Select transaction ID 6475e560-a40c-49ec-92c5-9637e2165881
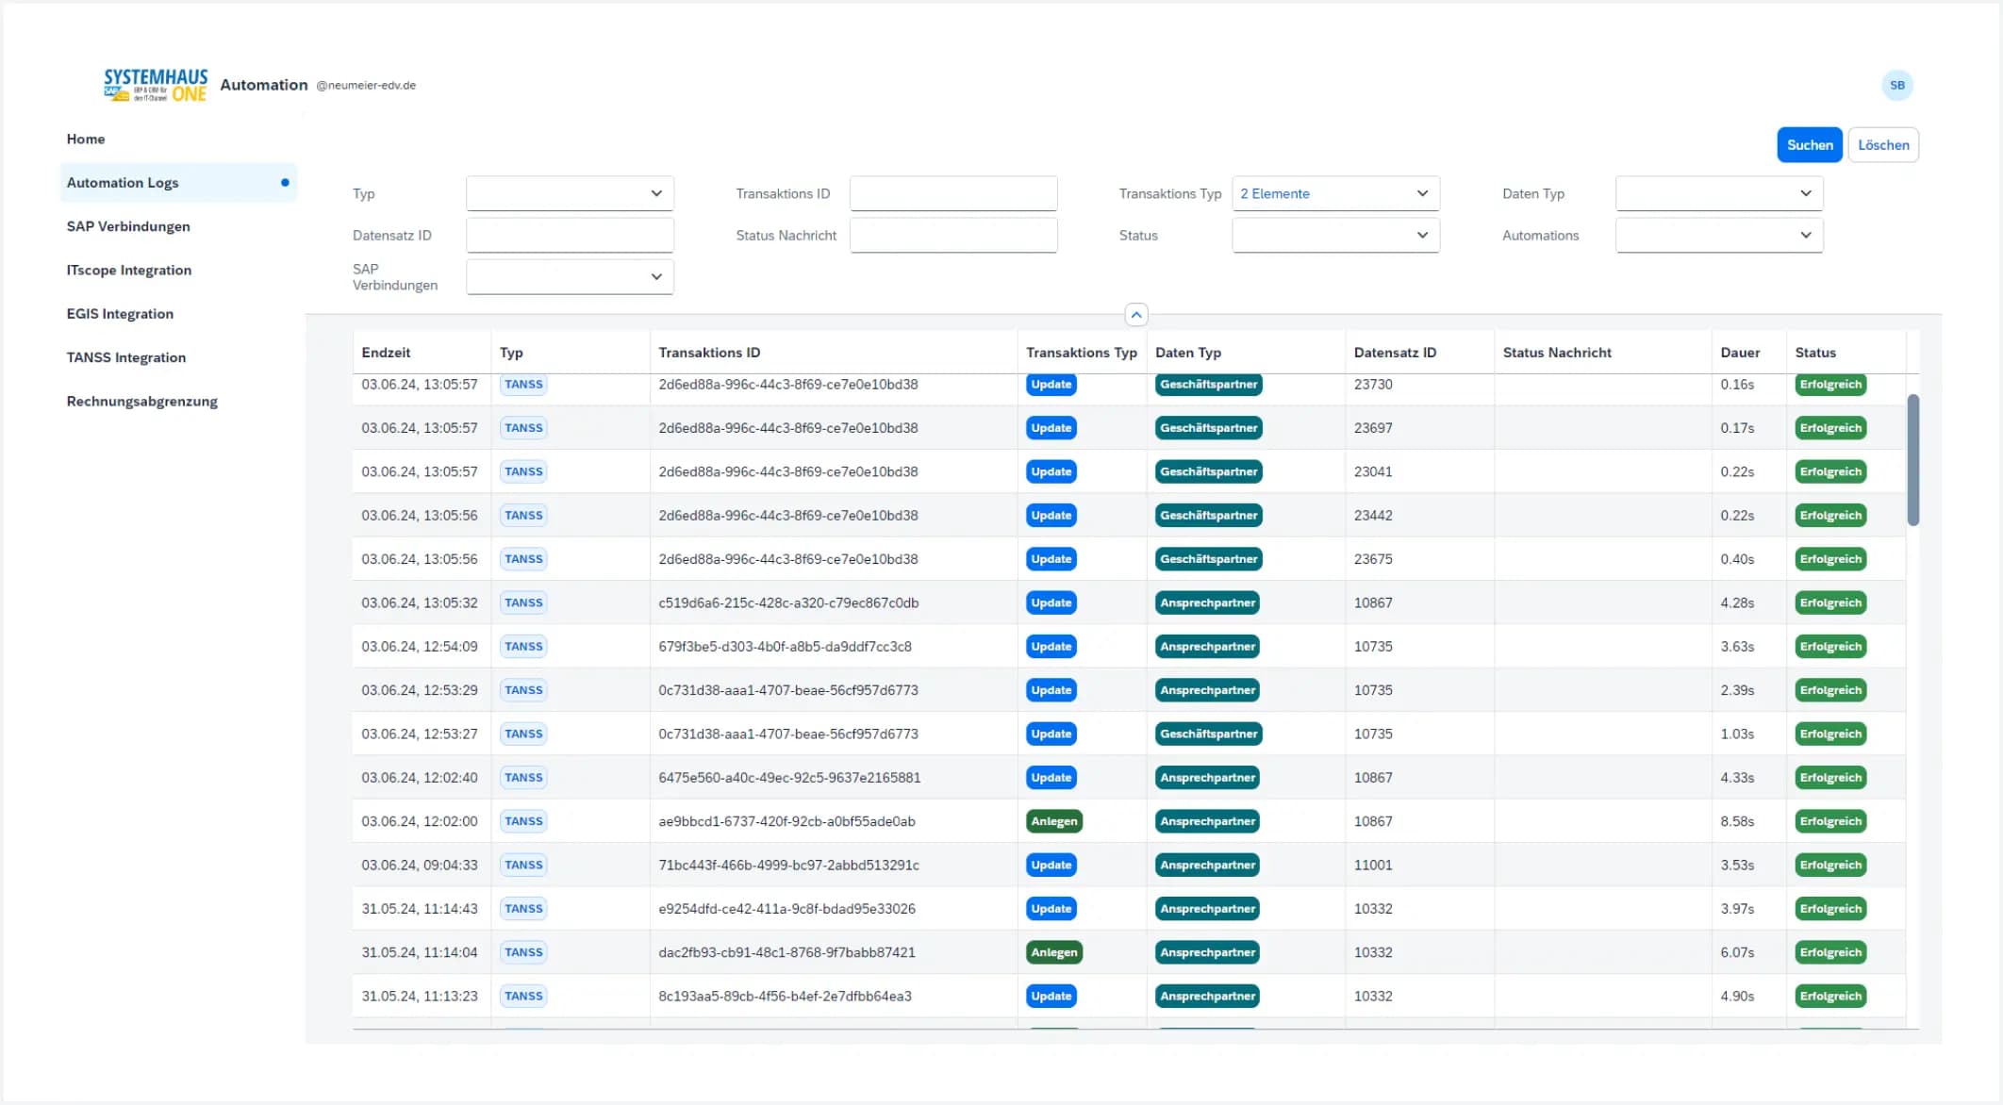The height and width of the screenshot is (1105, 2003). point(789,778)
